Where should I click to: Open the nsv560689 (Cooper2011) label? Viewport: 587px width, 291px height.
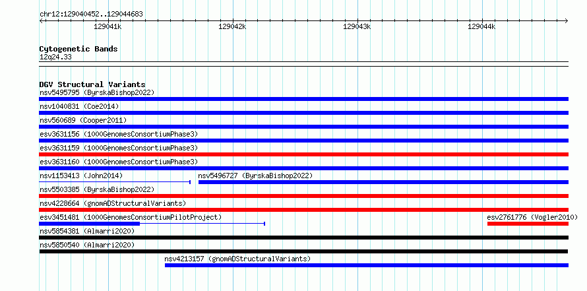tap(83, 120)
